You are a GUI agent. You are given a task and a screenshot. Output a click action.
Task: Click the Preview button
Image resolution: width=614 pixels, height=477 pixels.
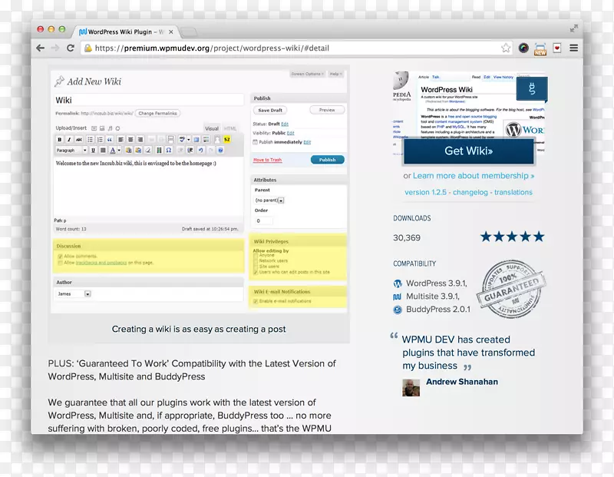[x=327, y=110]
